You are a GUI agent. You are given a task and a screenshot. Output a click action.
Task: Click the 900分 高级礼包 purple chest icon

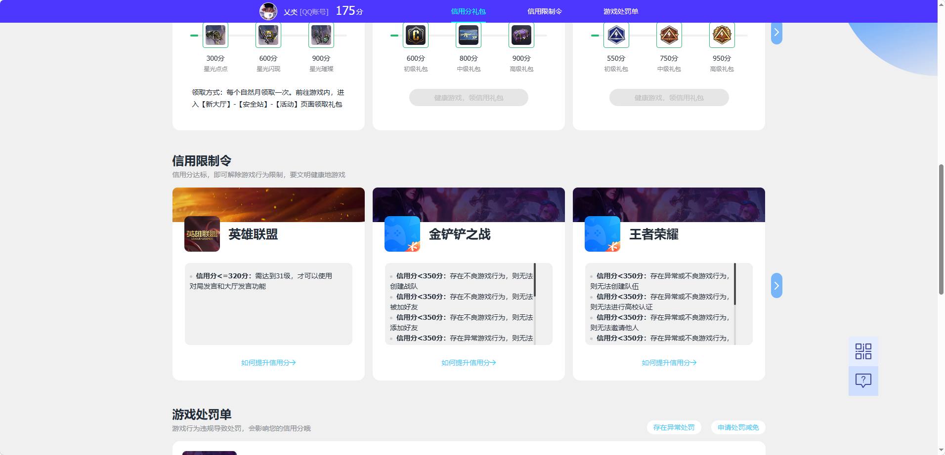[x=521, y=35]
